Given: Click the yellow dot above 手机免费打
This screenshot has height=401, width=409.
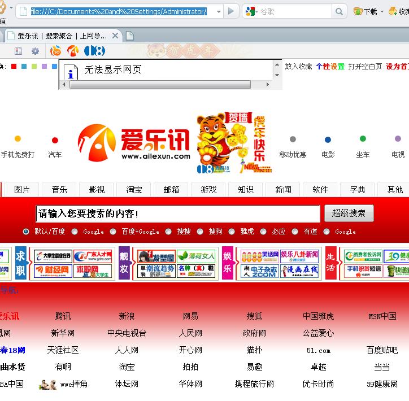Looking at the screenshot, I should 18,138.
